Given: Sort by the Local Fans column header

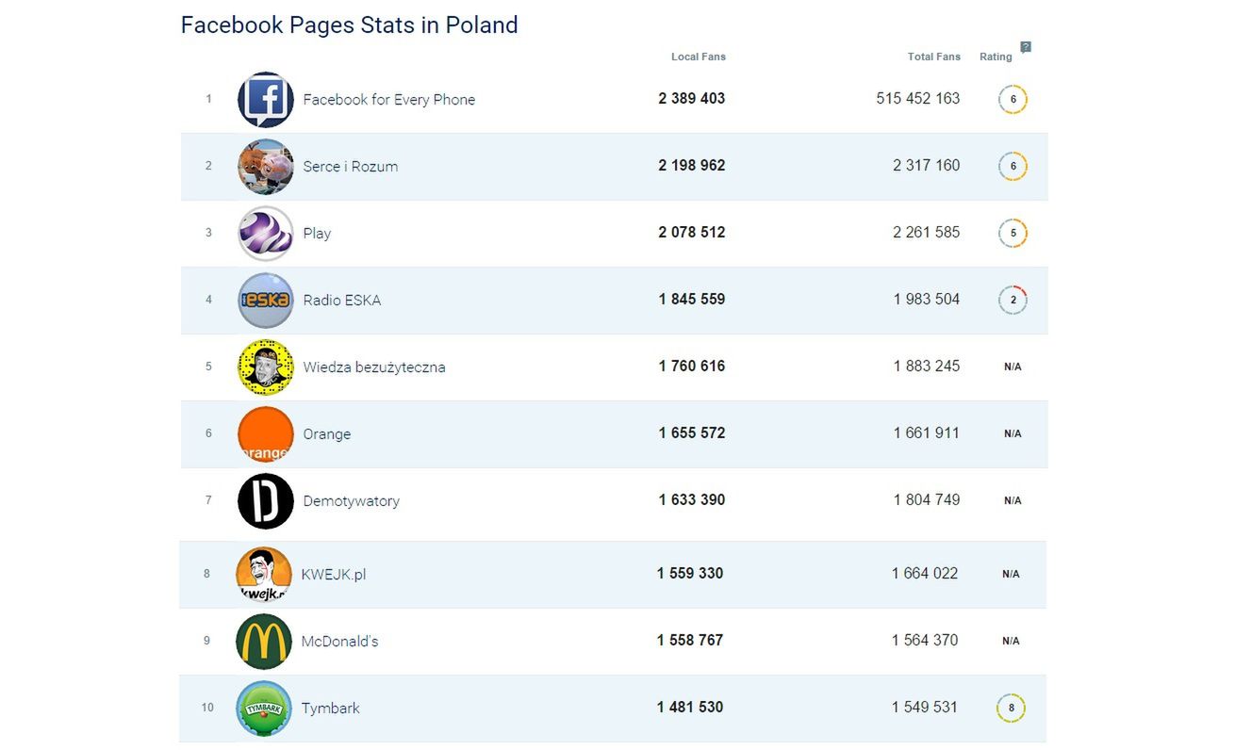Looking at the screenshot, I should coord(698,57).
